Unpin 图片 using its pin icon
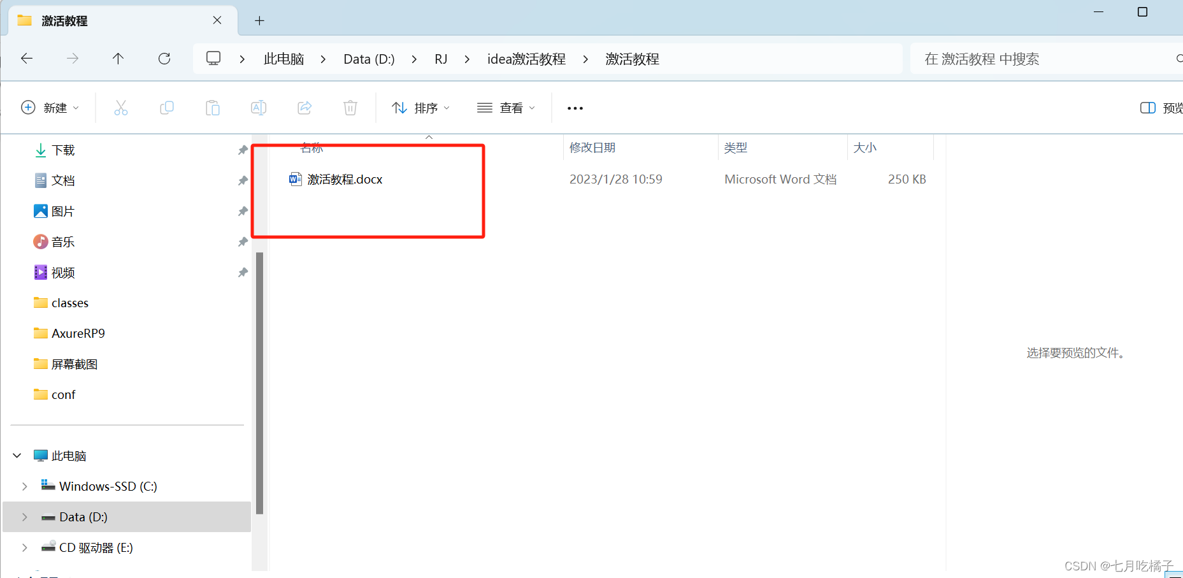This screenshot has width=1183, height=578. [243, 211]
